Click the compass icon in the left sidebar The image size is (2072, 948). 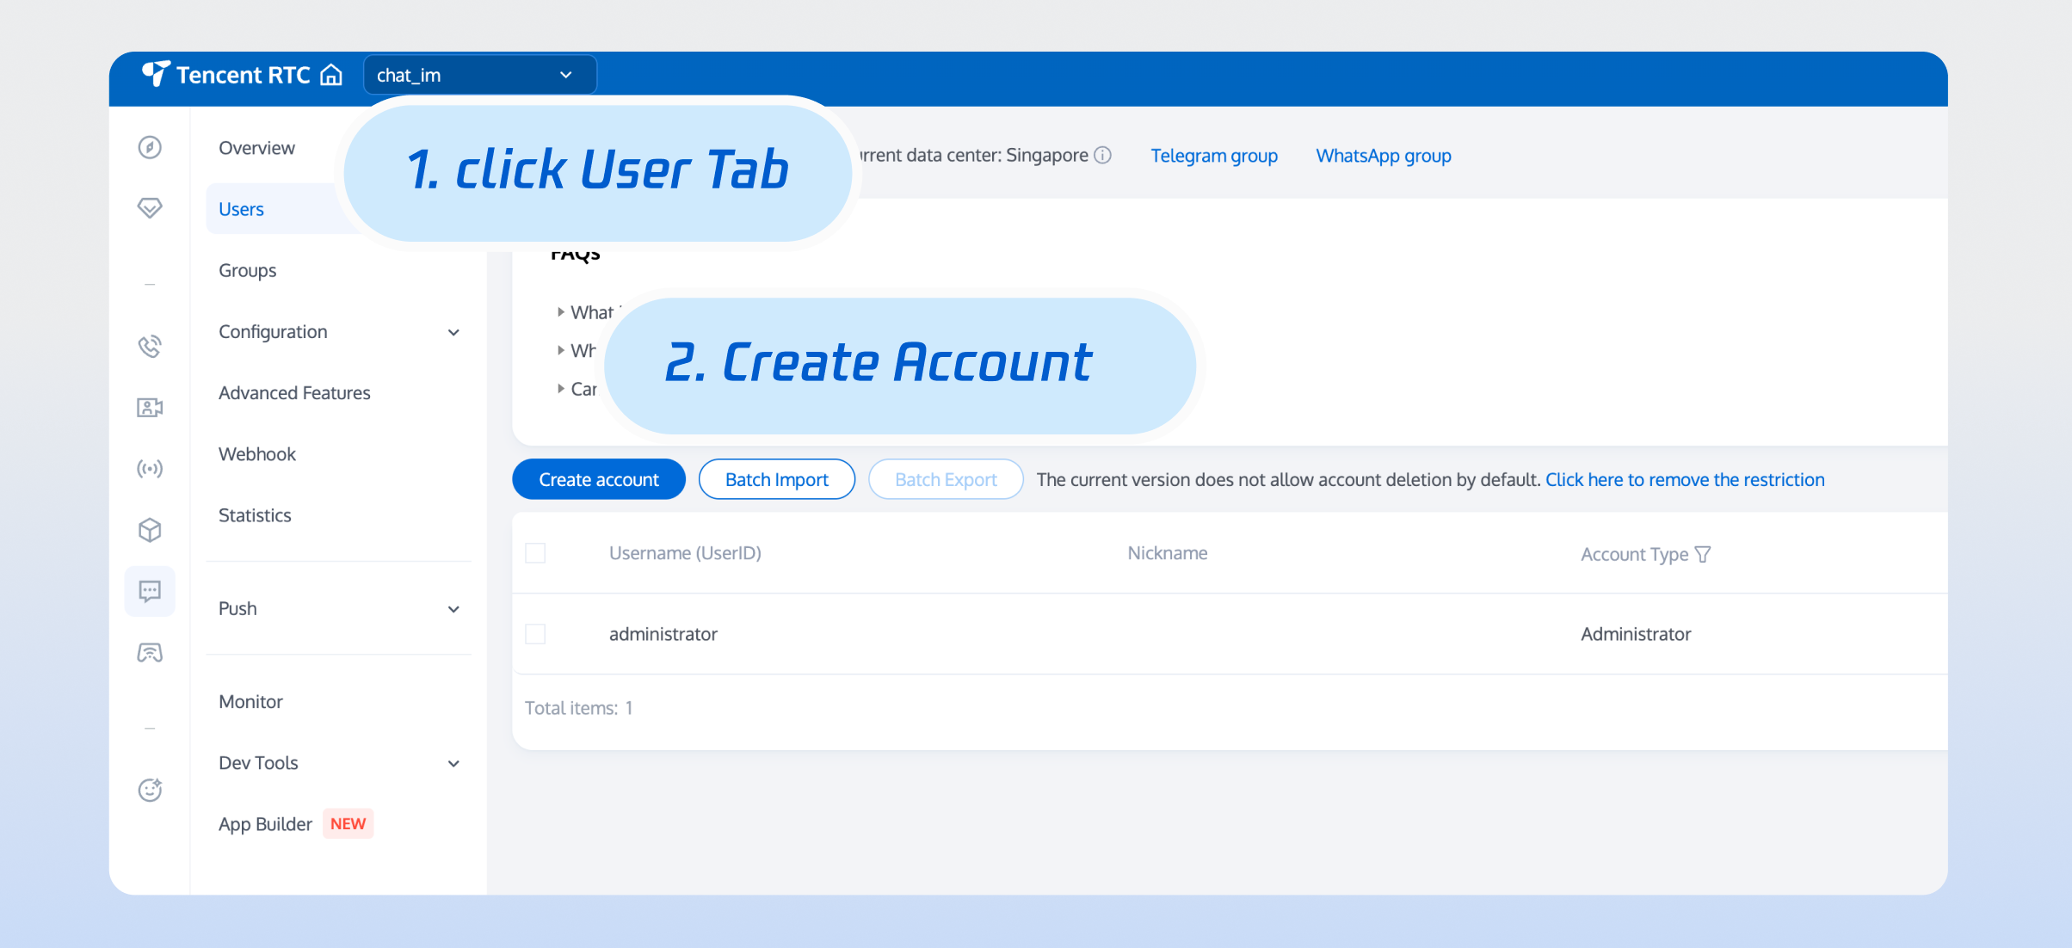coord(150,147)
